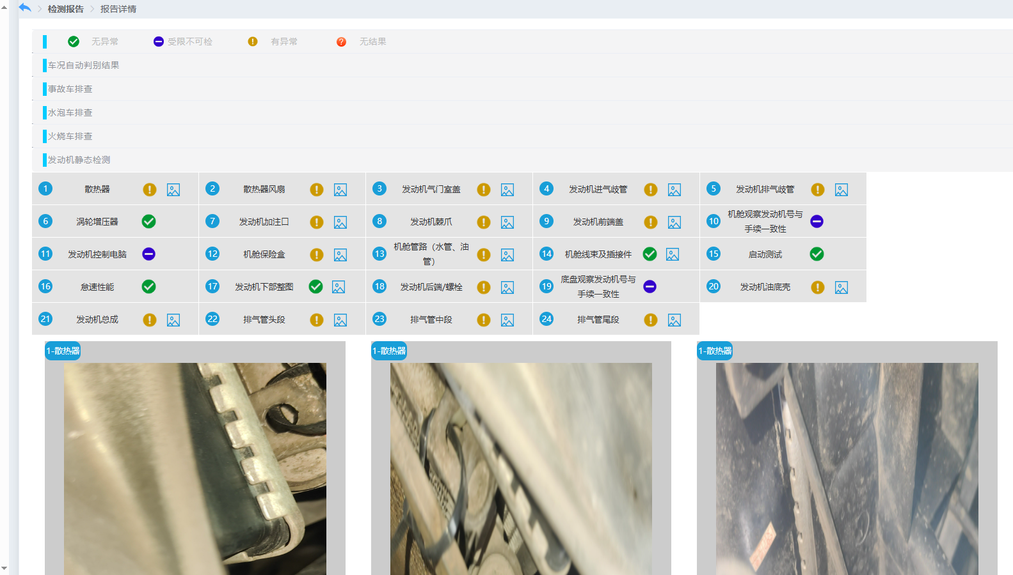
Task: Open picture icon for 机舱管路
Action: pos(507,255)
